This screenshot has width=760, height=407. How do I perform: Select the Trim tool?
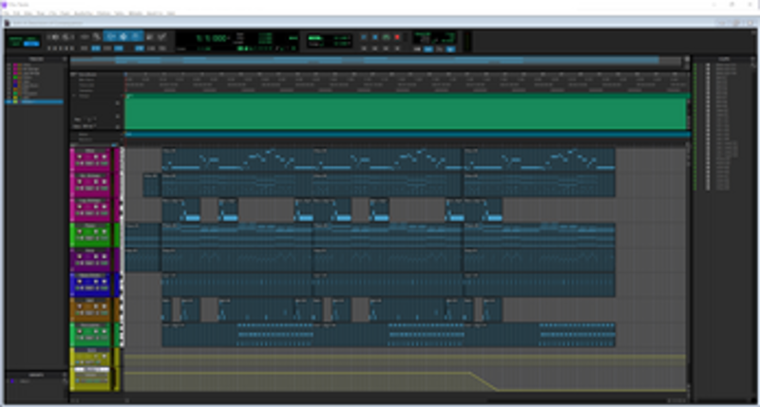pos(111,37)
